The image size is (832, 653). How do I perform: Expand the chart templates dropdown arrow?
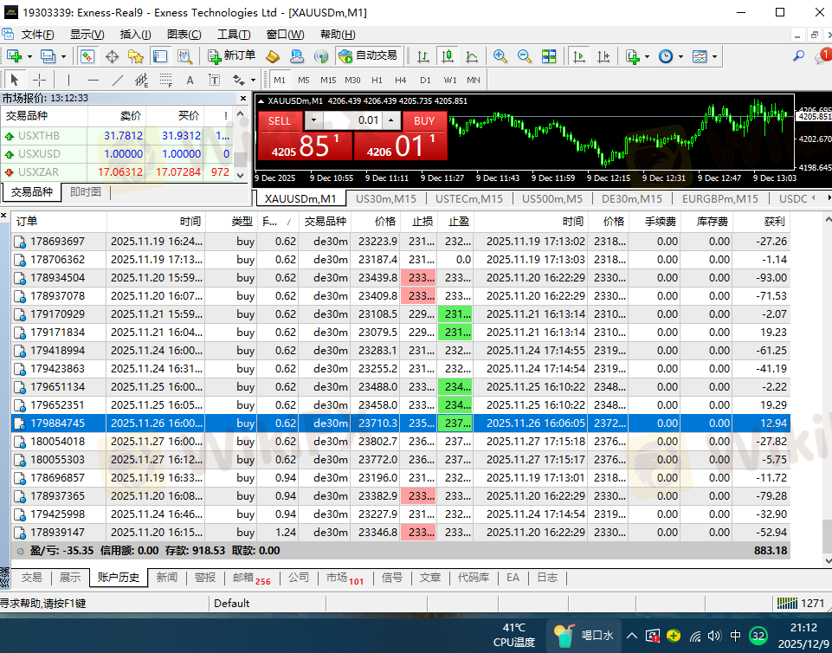(x=715, y=56)
